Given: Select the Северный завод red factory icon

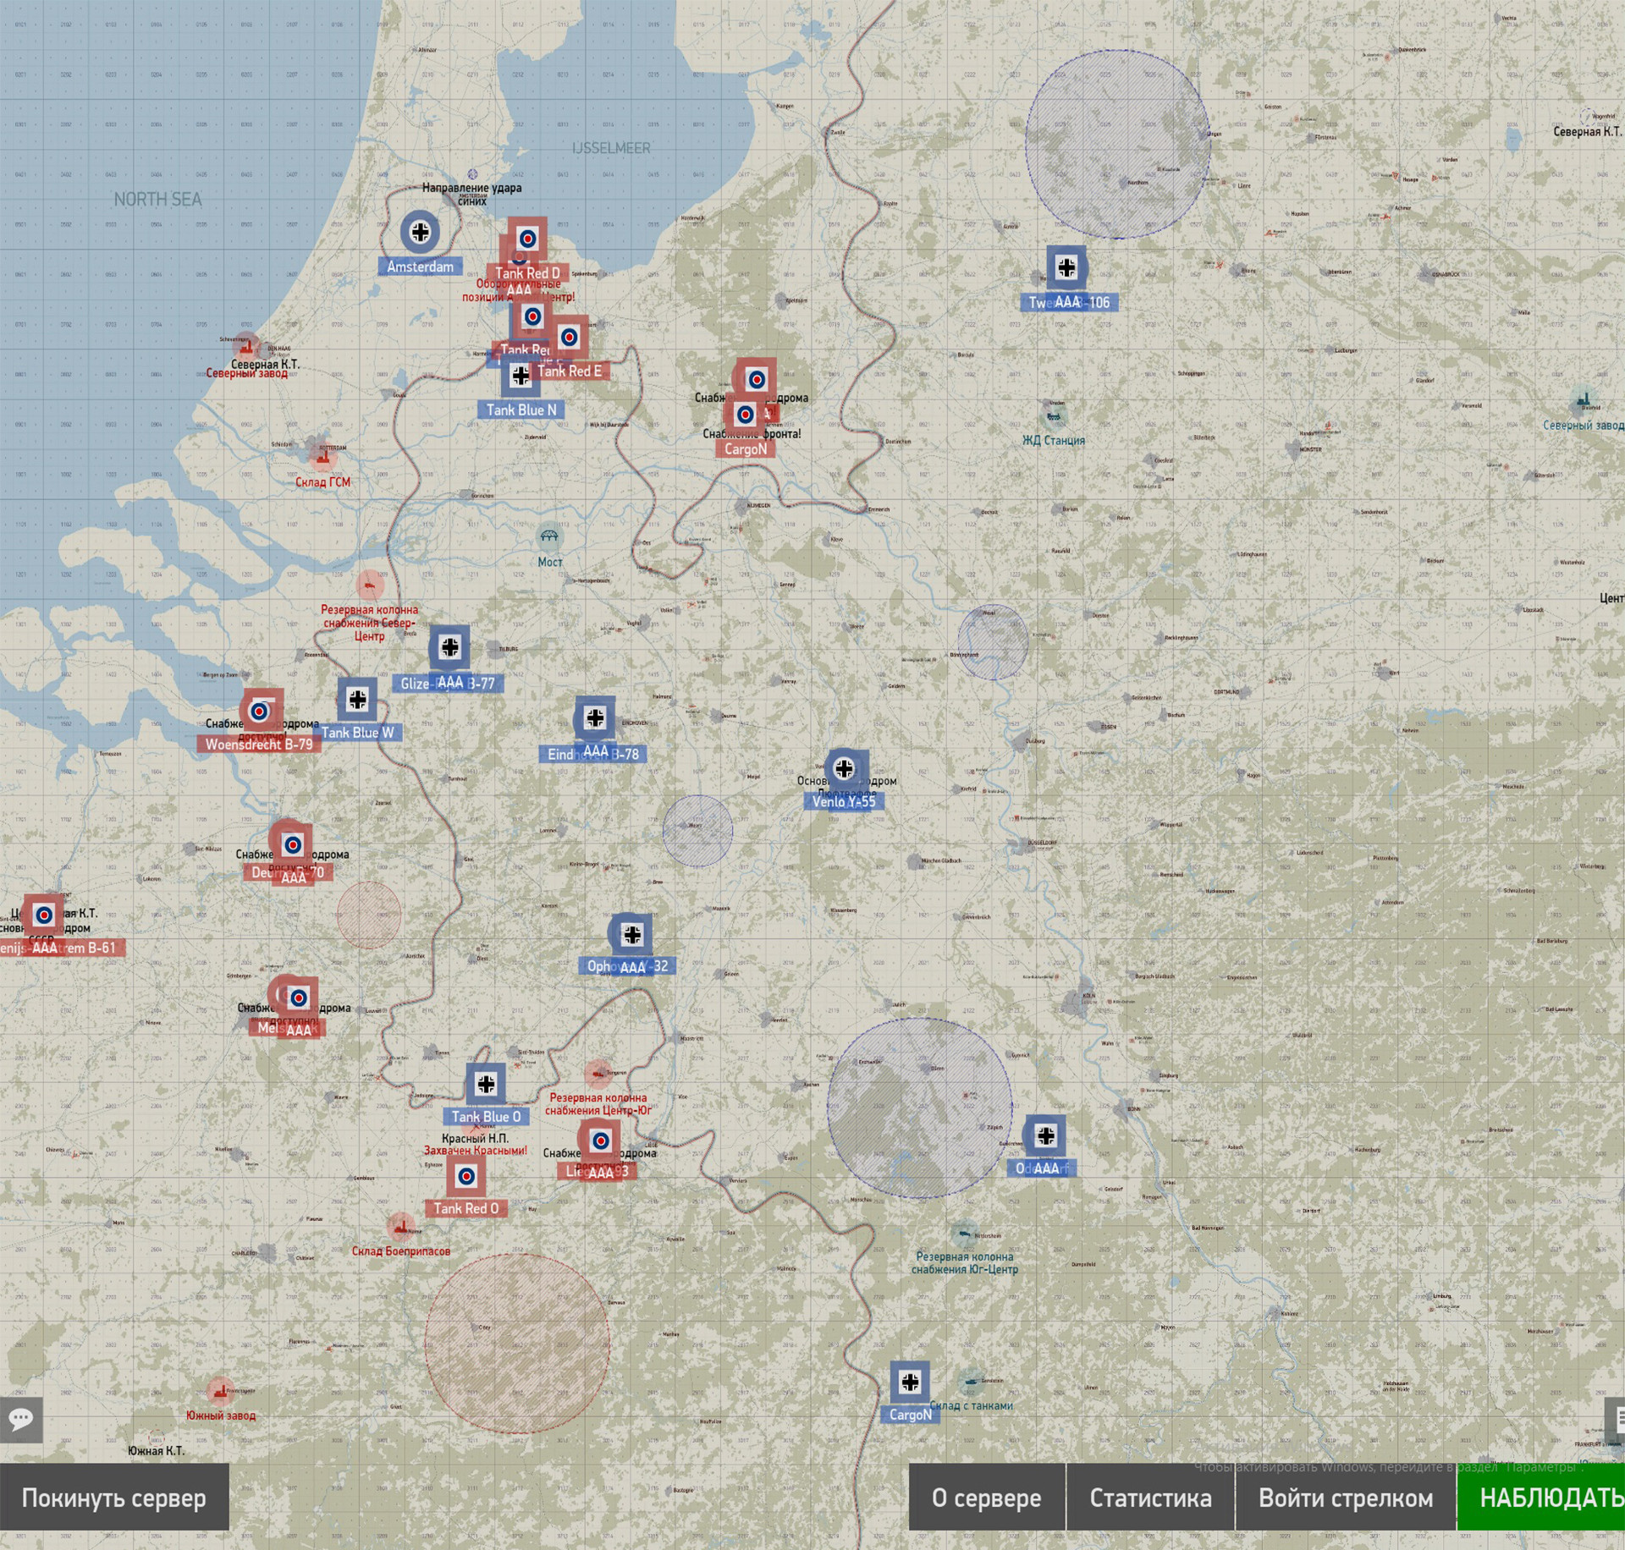Looking at the screenshot, I should click(x=246, y=347).
